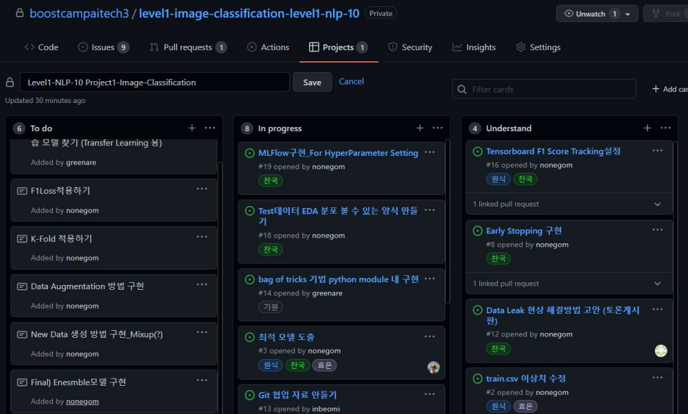Click 원식 label on Tensorboard card
The image size is (688, 414).
pos(498,179)
